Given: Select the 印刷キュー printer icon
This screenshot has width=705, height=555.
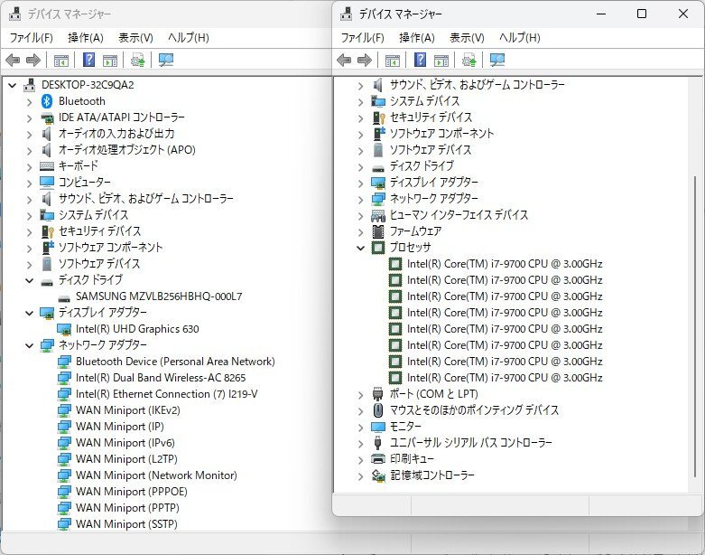Looking at the screenshot, I should (378, 458).
